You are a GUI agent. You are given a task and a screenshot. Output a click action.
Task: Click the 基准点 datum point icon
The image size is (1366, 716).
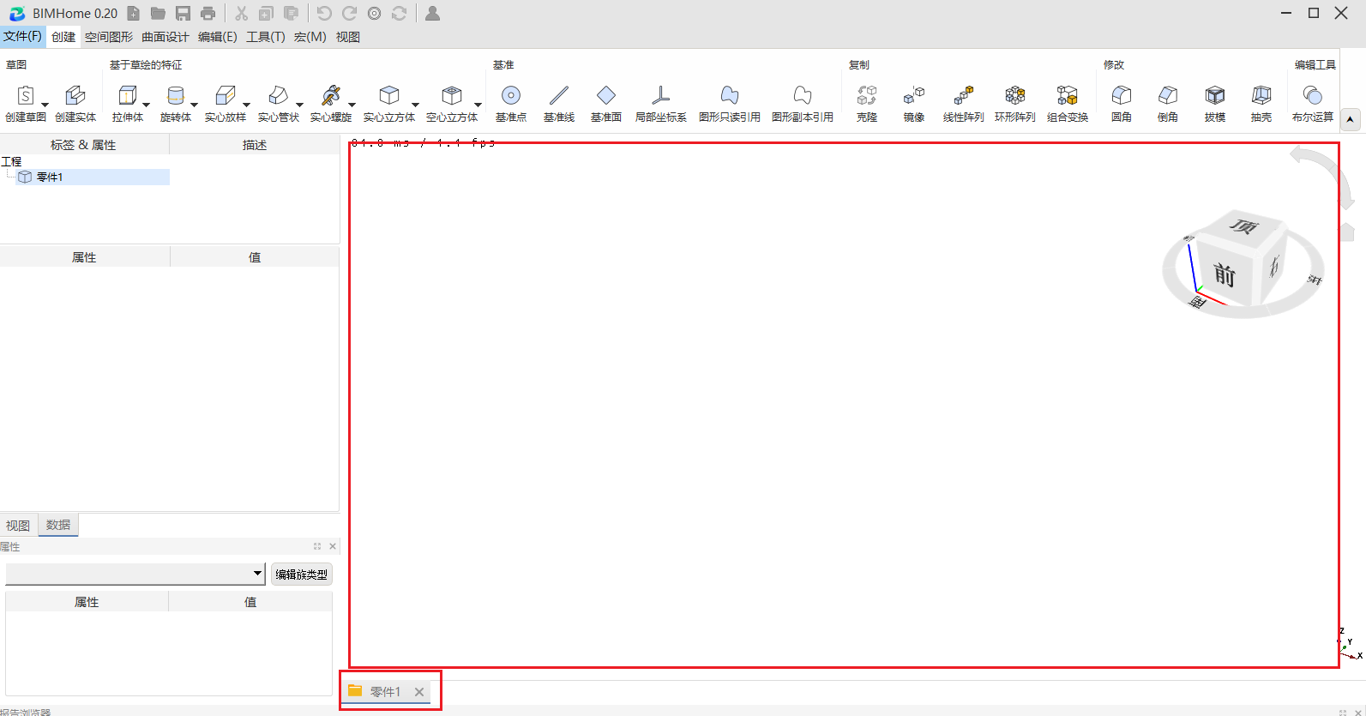click(511, 96)
